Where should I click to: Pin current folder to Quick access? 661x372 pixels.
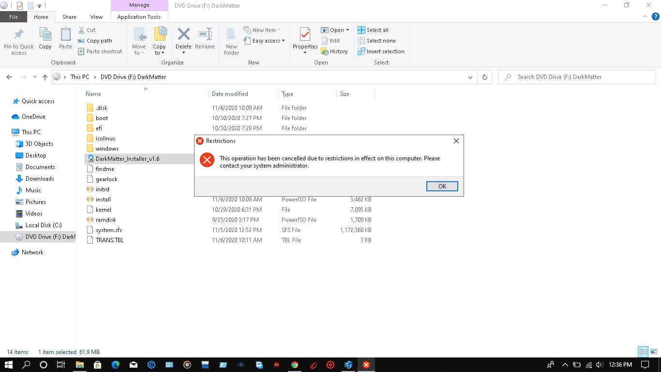[18, 40]
